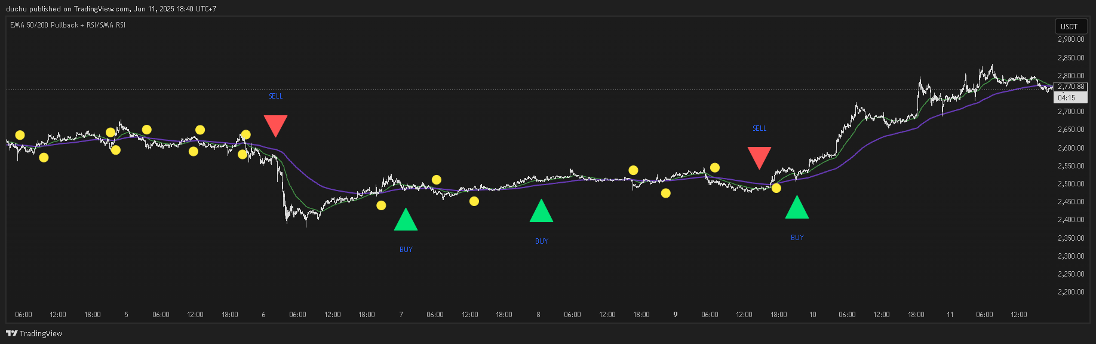Click the 2,250.00 price axis label
Screen dimensions: 1096x344
coord(1071,274)
